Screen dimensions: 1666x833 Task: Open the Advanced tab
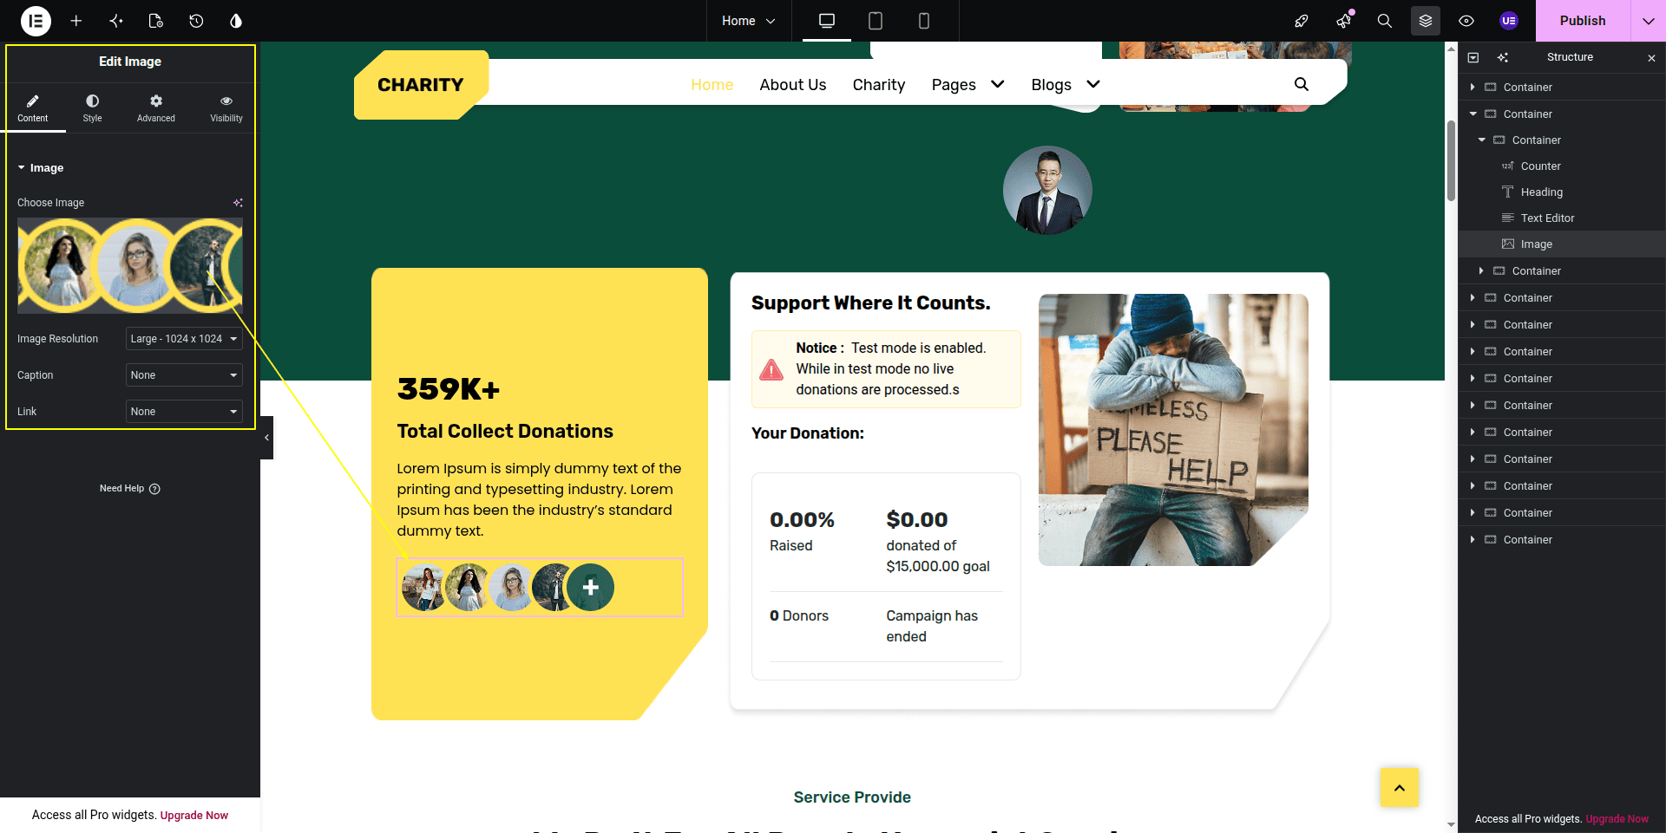(x=156, y=108)
